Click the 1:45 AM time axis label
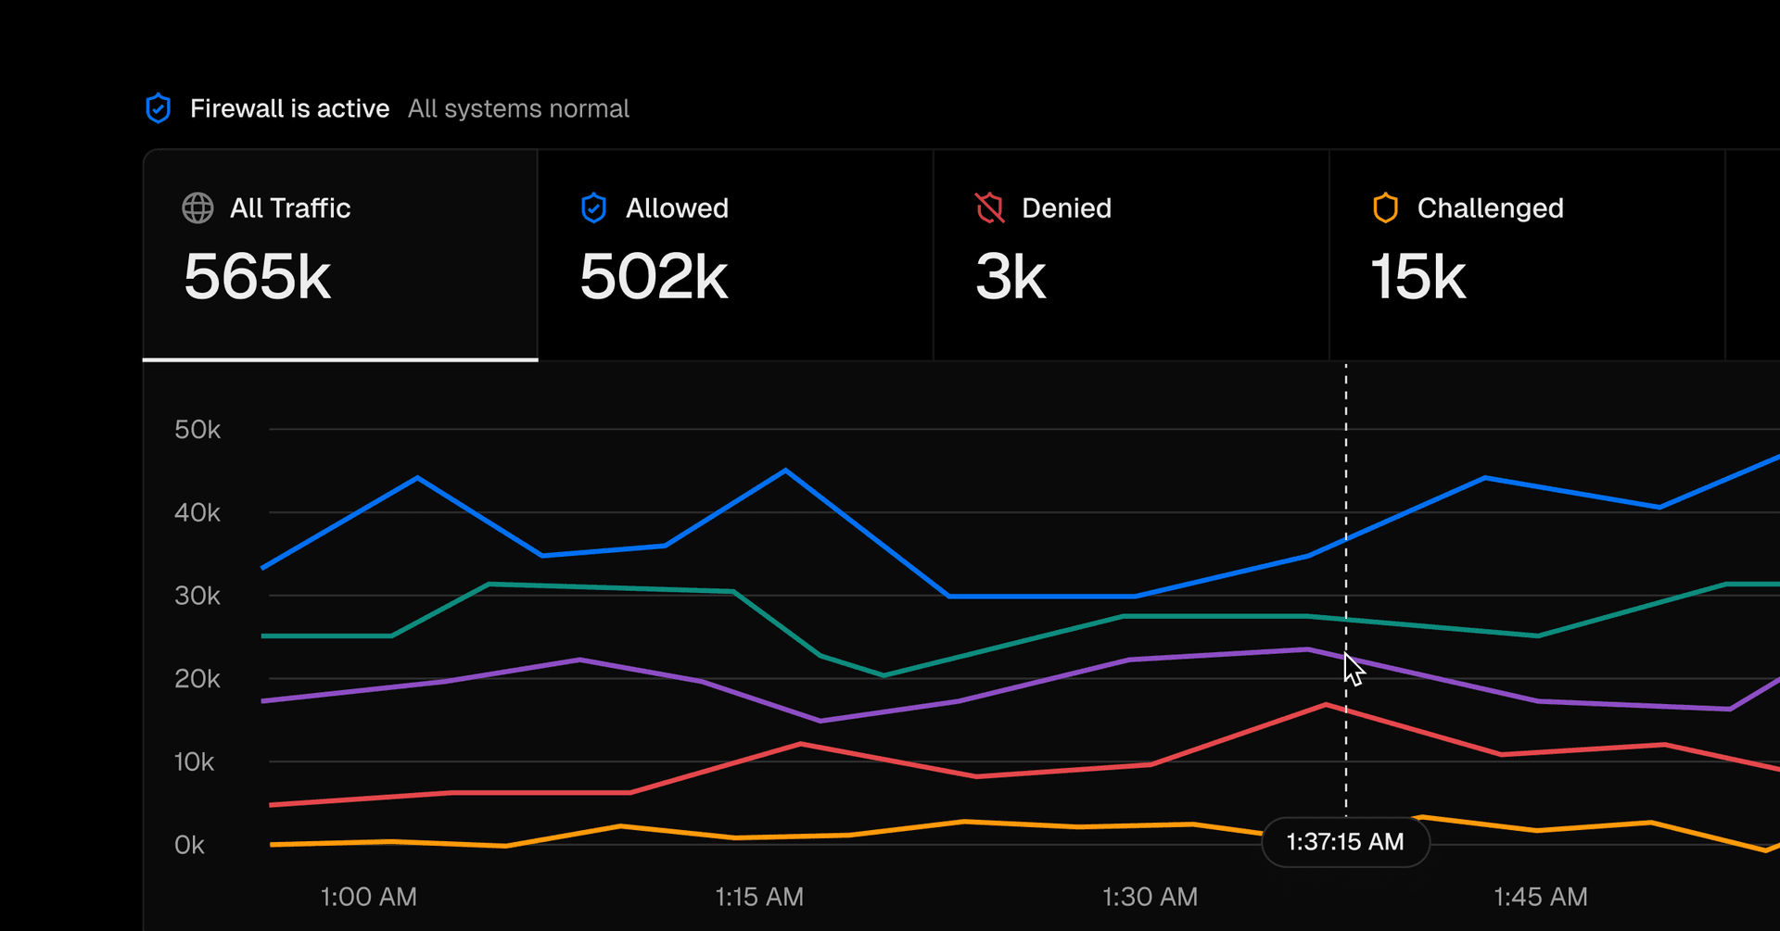Screen dimensions: 1780x931 [1540, 897]
